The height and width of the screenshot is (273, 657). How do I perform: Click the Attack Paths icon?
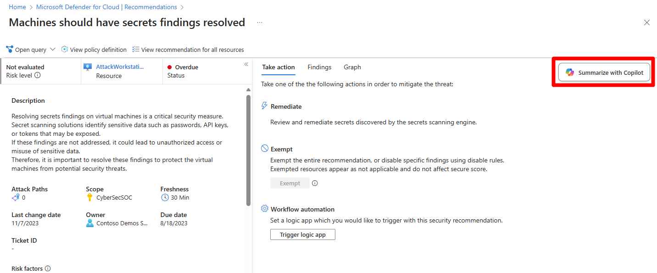[16, 197]
